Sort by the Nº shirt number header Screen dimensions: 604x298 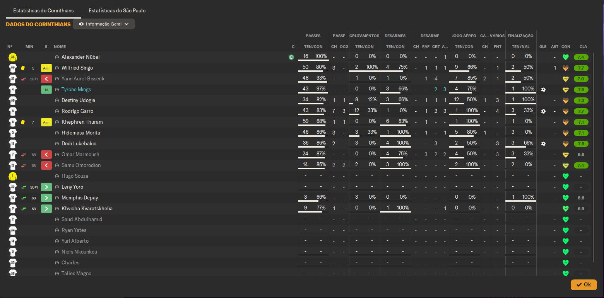[10, 47]
